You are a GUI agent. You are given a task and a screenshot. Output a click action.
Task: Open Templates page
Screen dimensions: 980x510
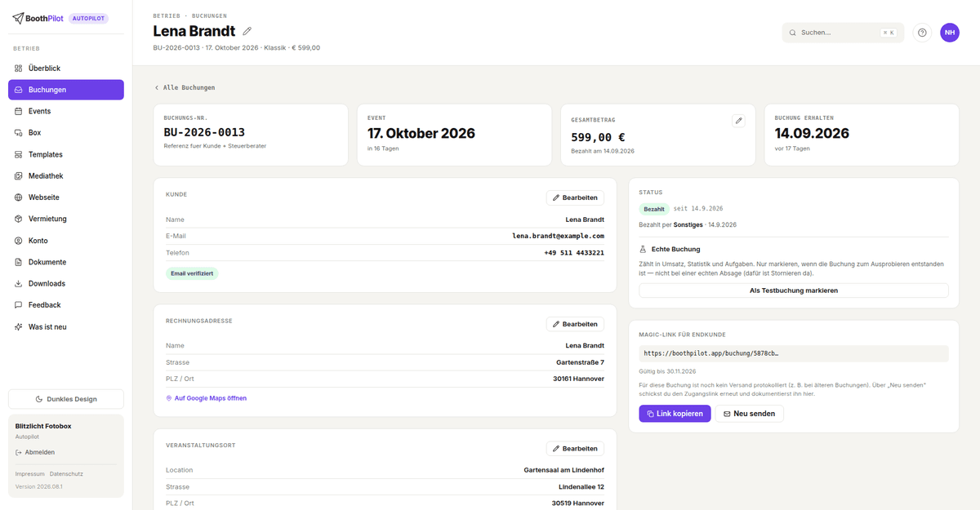click(x=66, y=154)
